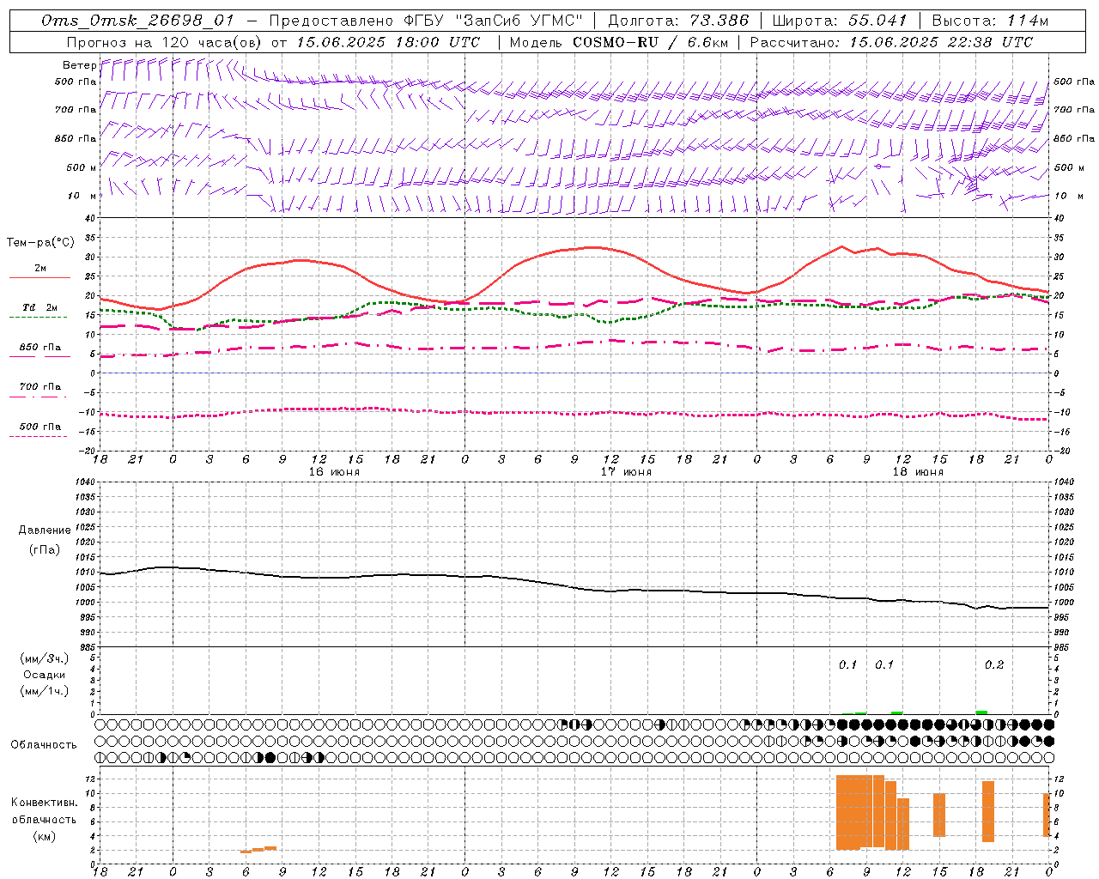Click the 0.2 precipitation amount value
Image resolution: width=1099 pixels, height=879 pixels.
[x=994, y=665]
